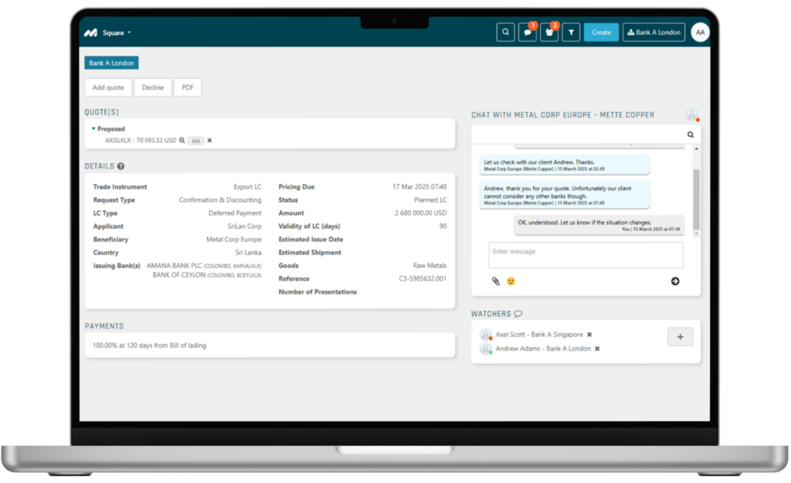Collapse the Proposed quotes section
Viewport: 791px width, 483px height.
[94, 129]
